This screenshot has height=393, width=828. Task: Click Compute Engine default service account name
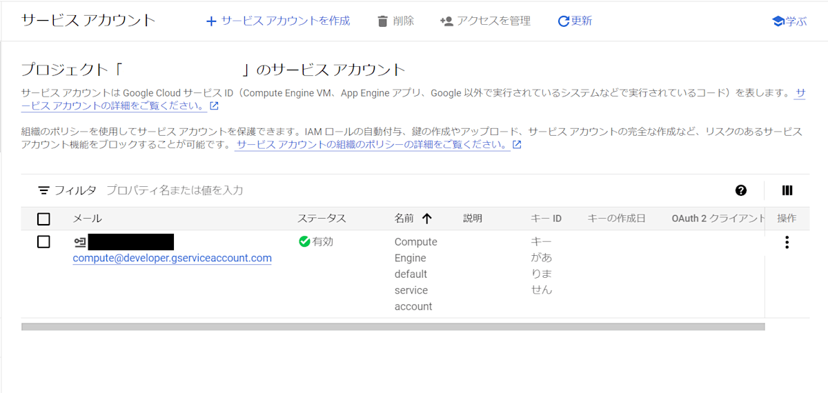[416, 274]
